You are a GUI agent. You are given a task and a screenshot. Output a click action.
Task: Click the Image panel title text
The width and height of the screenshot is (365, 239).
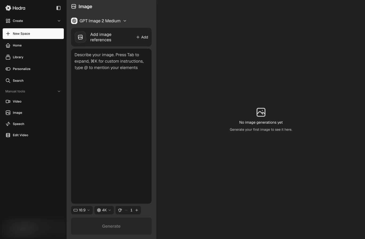tap(85, 6)
